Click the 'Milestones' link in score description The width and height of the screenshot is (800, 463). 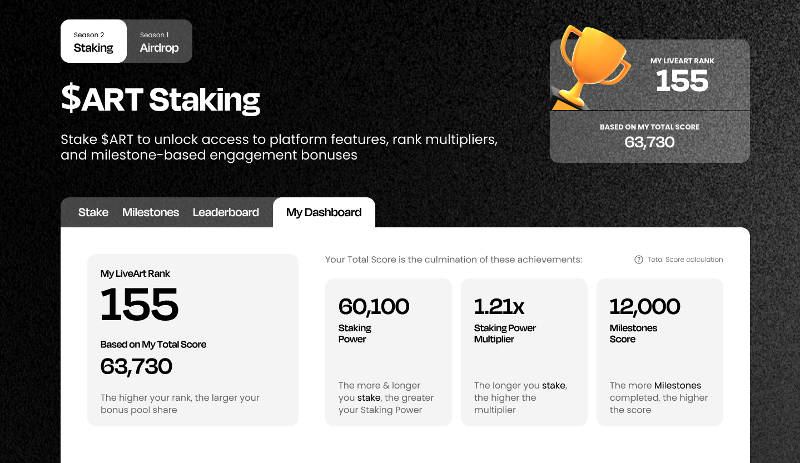point(678,386)
